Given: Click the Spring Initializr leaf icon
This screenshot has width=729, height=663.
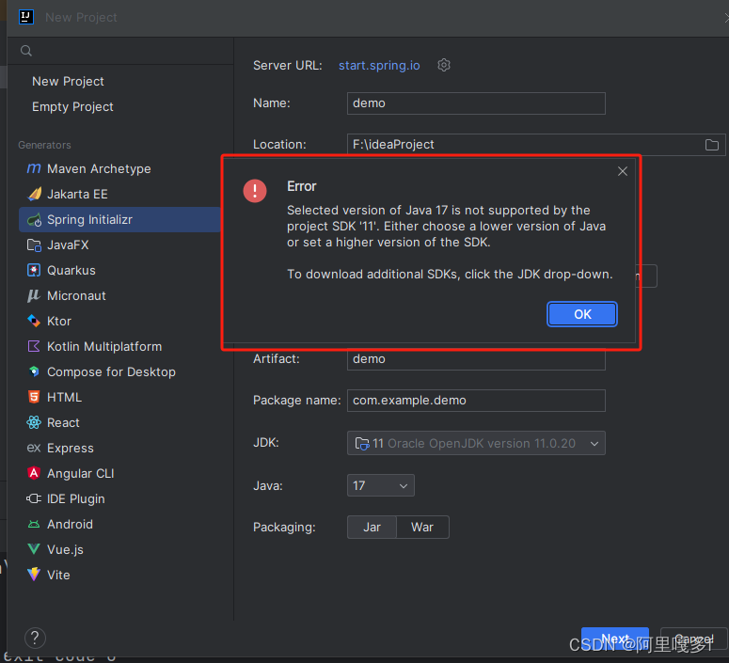Looking at the screenshot, I should coord(34,219).
